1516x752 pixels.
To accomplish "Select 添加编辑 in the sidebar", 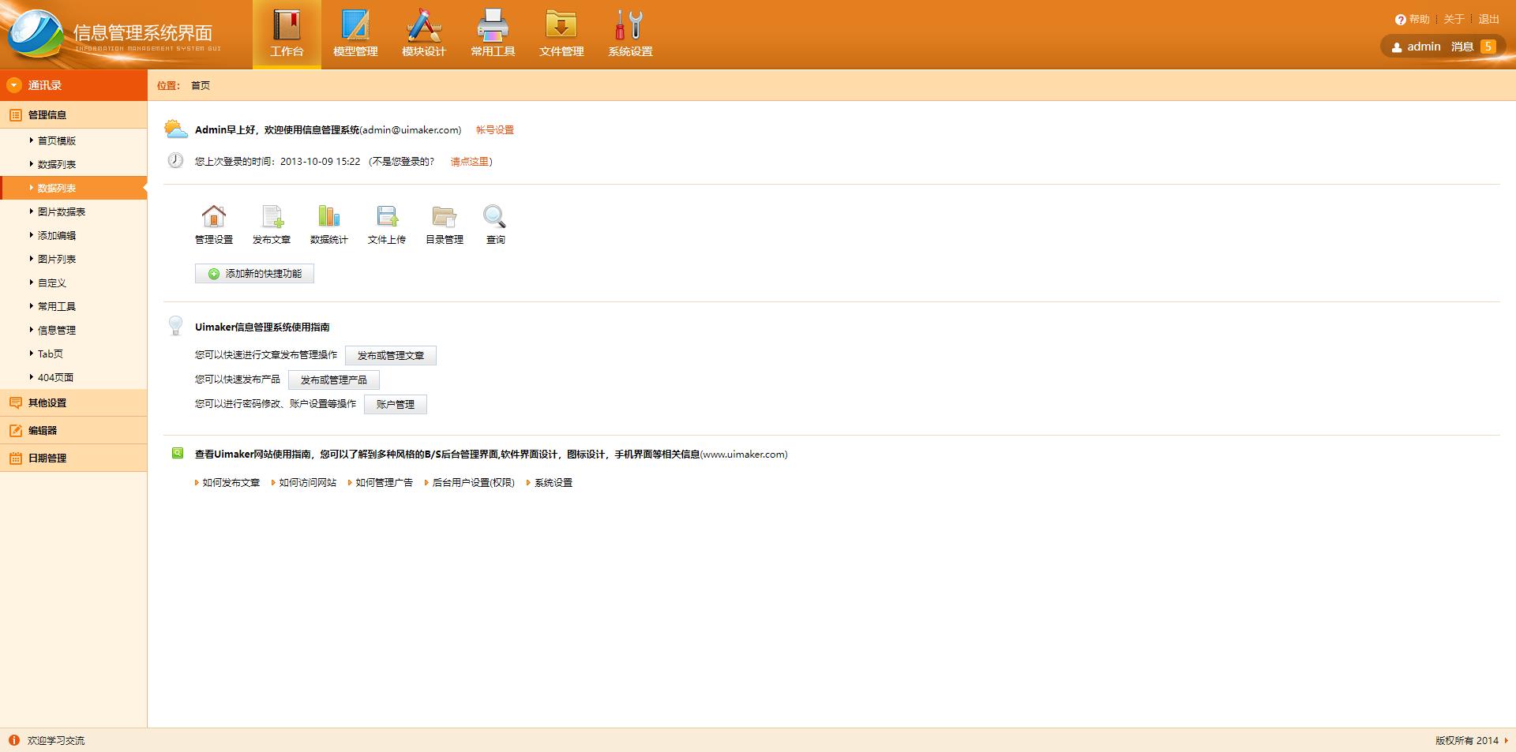I will (x=57, y=235).
